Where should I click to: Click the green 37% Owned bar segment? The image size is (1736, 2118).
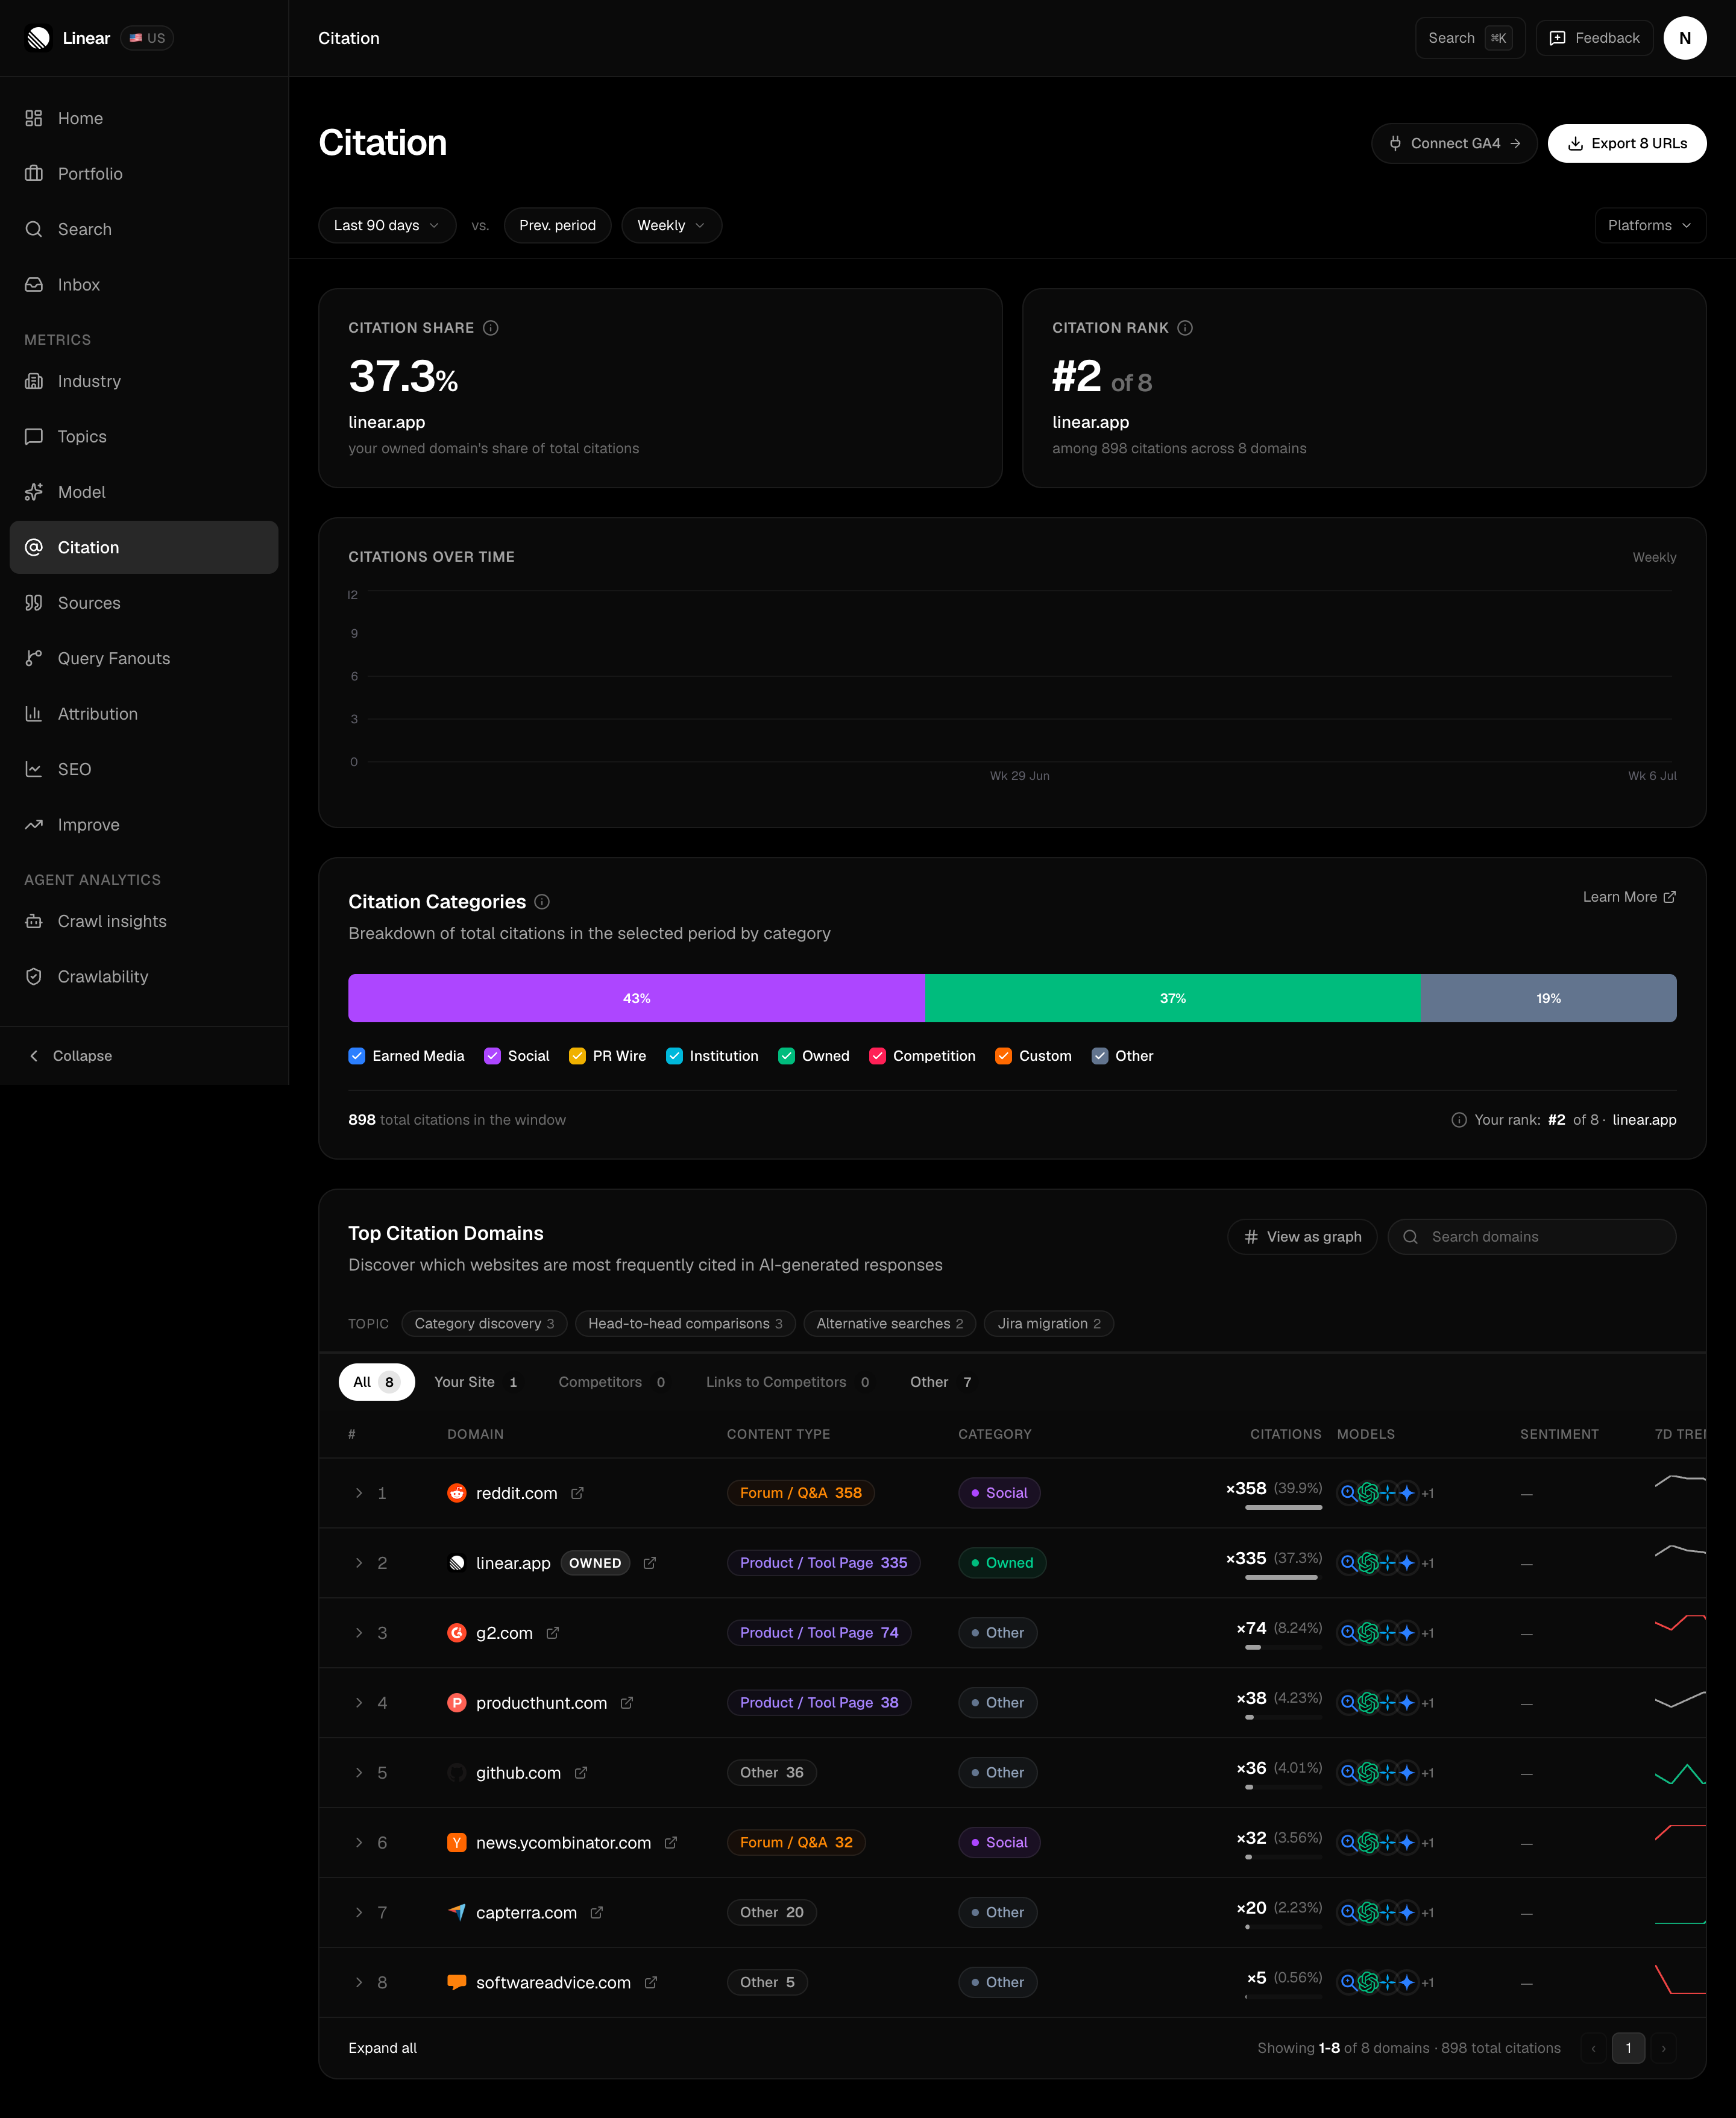click(x=1172, y=998)
